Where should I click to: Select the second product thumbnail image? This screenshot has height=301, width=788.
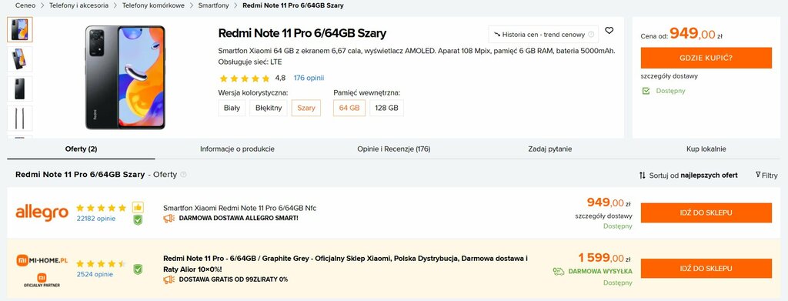pyautogui.click(x=20, y=59)
